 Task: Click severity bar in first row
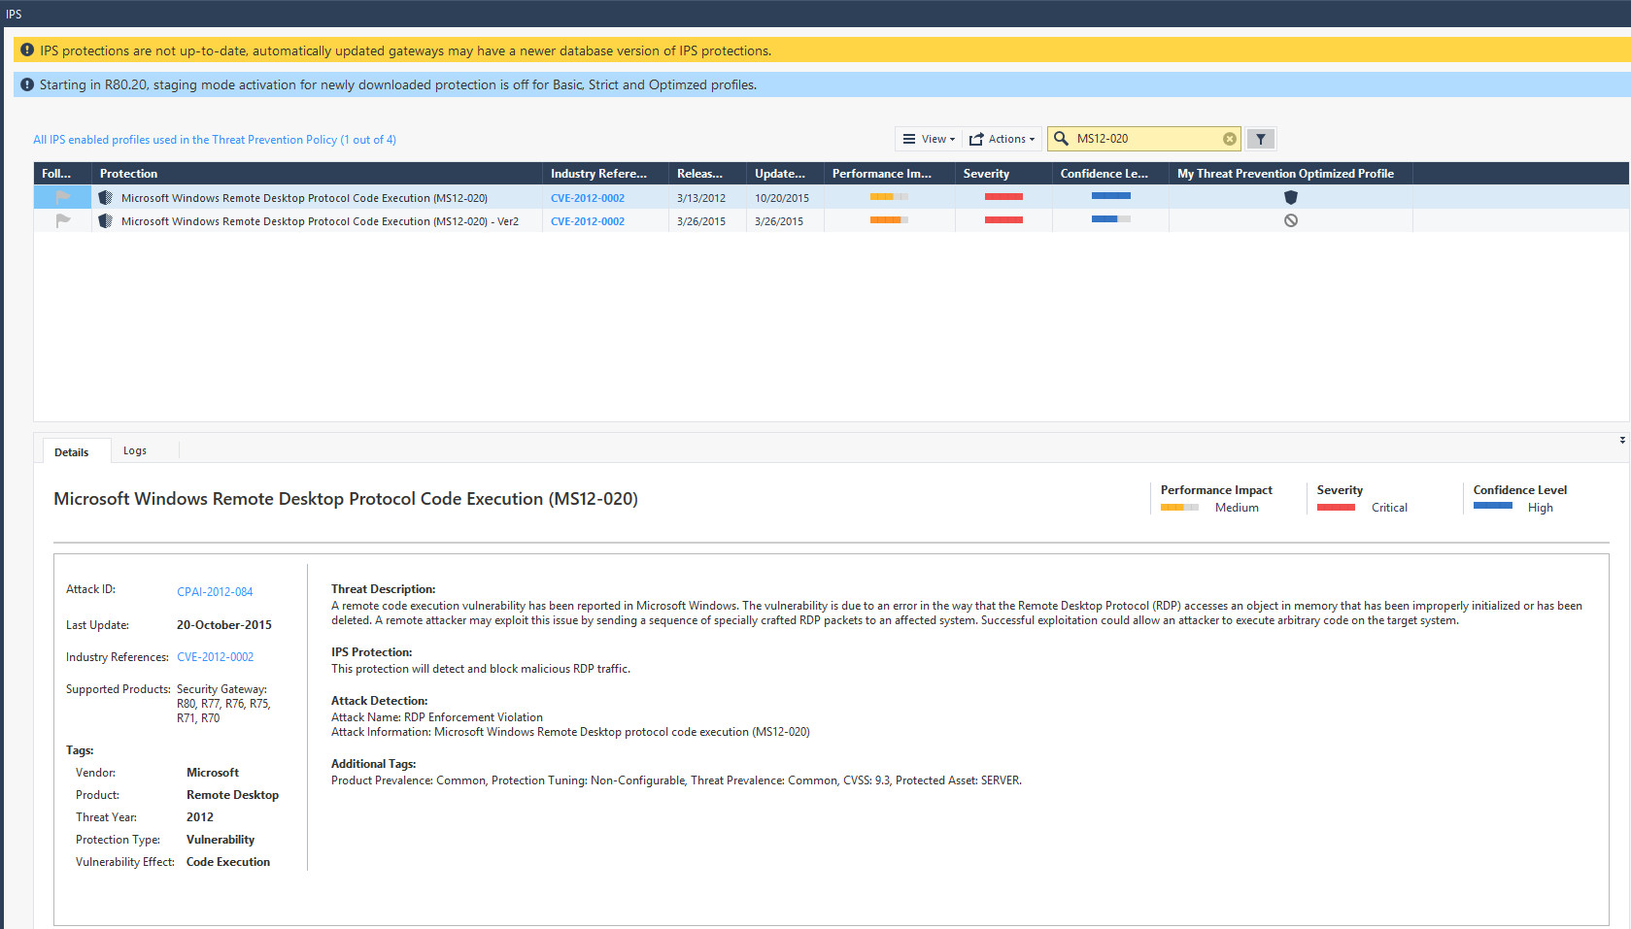(x=1003, y=197)
